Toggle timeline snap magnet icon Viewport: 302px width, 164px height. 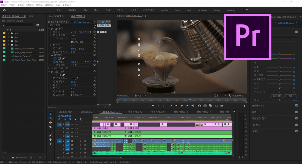[65, 120]
